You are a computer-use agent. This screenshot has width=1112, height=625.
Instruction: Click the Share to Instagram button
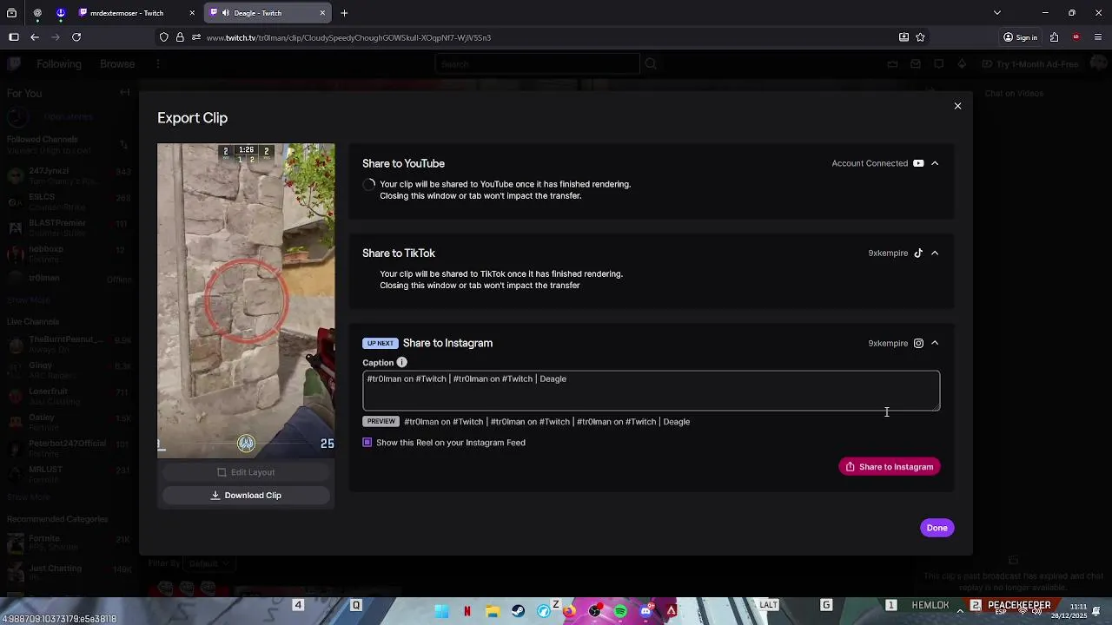click(x=889, y=467)
